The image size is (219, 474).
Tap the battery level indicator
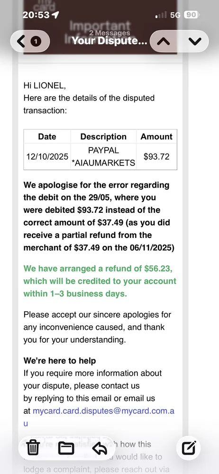coord(191,15)
